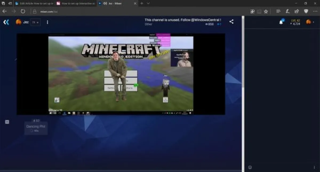
Task: Open the emoji picker in chat
Action: point(250,167)
